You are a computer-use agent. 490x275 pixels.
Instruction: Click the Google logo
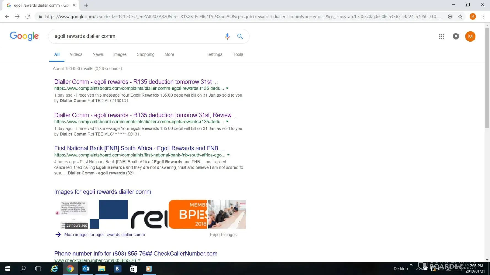tap(24, 36)
